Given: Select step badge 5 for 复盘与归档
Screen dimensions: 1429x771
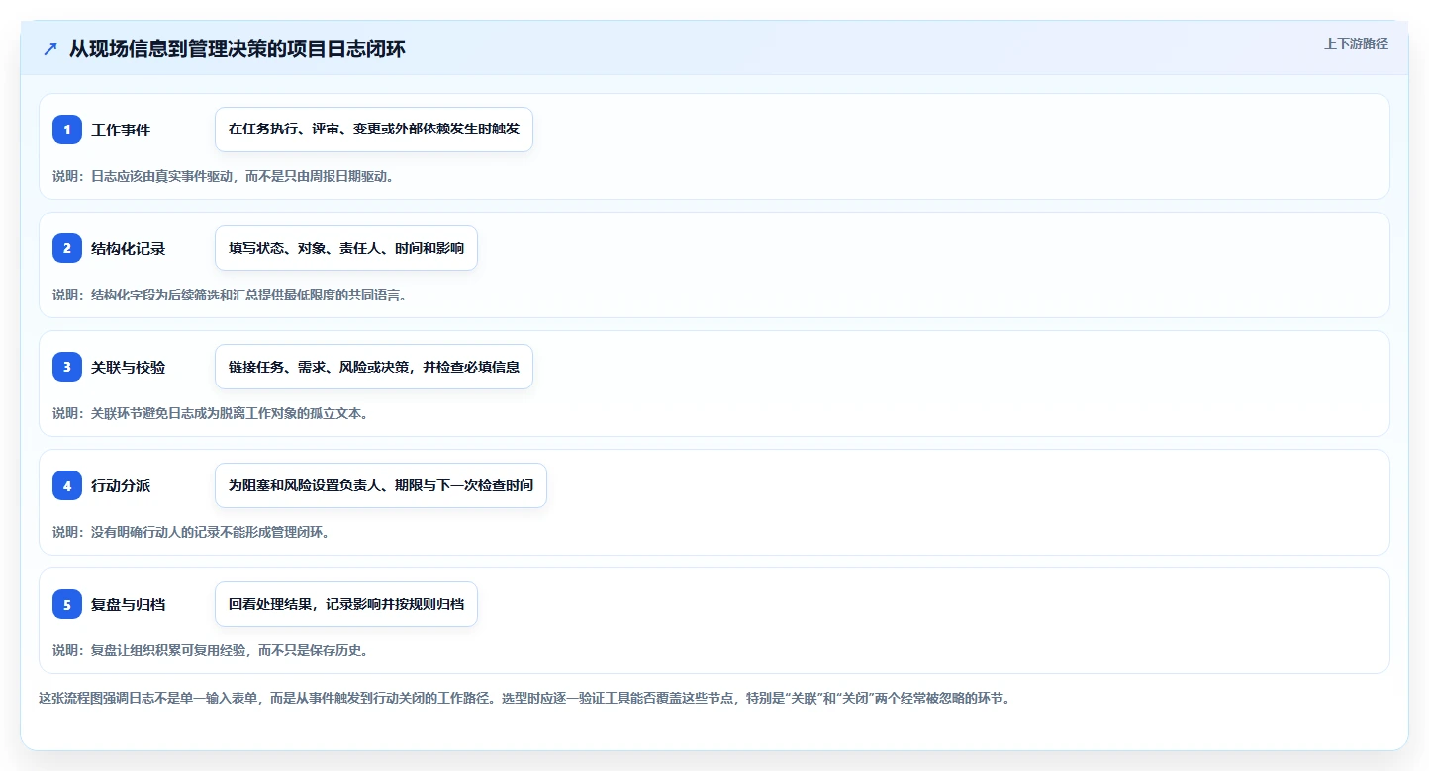Looking at the screenshot, I should click(67, 604).
